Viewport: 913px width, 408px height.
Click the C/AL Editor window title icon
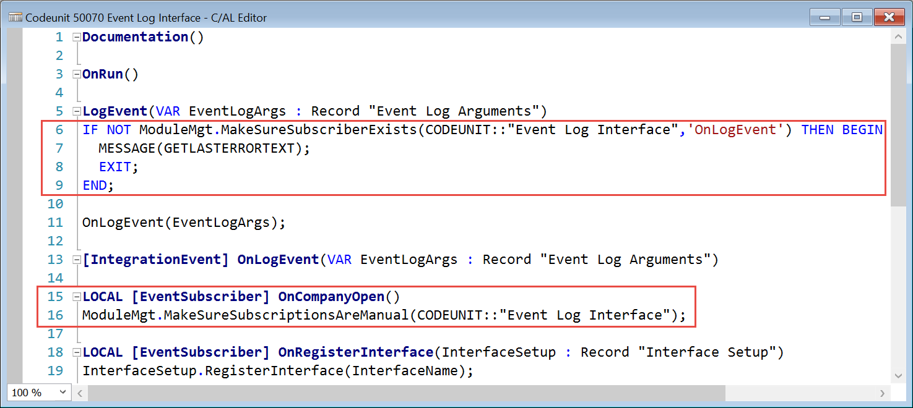[15, 17]
